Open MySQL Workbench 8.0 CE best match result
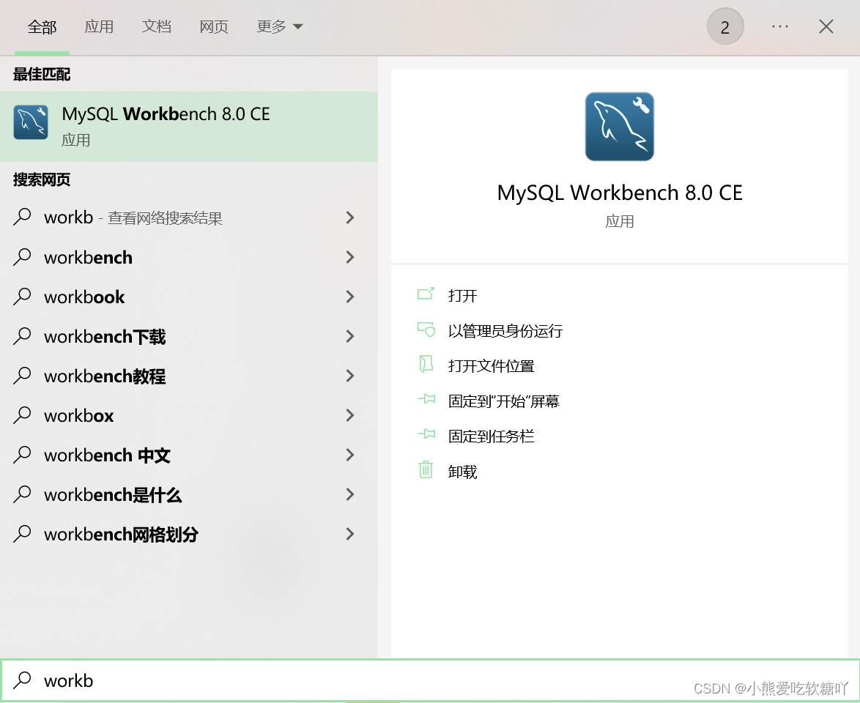860x703 pixels. [x=189, y=127]
